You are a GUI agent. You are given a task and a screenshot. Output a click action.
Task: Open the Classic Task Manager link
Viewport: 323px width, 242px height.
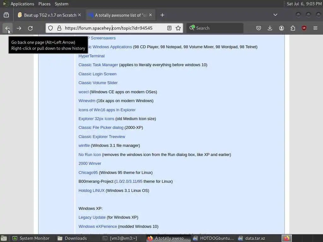tap(98, 65)
